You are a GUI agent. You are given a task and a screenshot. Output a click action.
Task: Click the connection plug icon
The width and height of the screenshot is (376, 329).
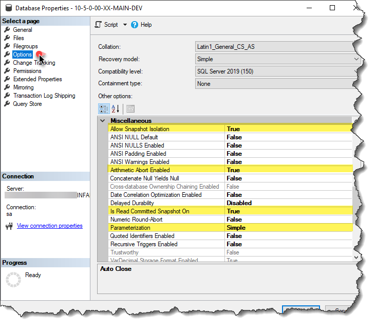pyautogui.click(x=9, y=226)
